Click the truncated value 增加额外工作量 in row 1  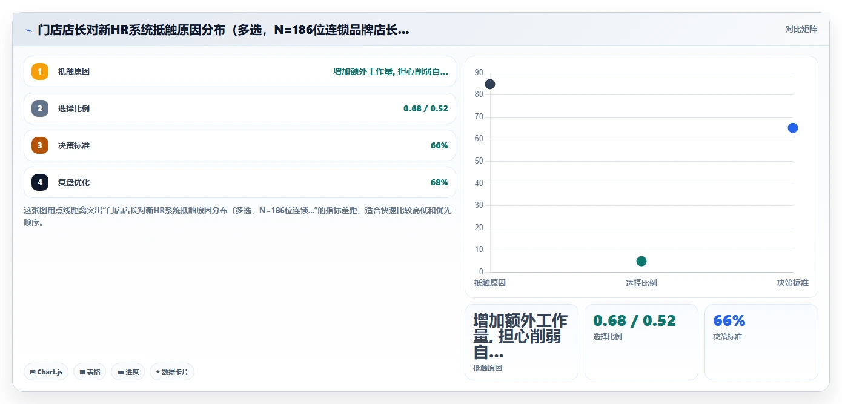click(391, 71)
